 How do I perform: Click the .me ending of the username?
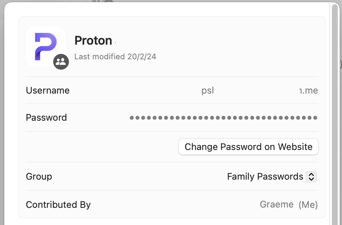tap(309, 90)
